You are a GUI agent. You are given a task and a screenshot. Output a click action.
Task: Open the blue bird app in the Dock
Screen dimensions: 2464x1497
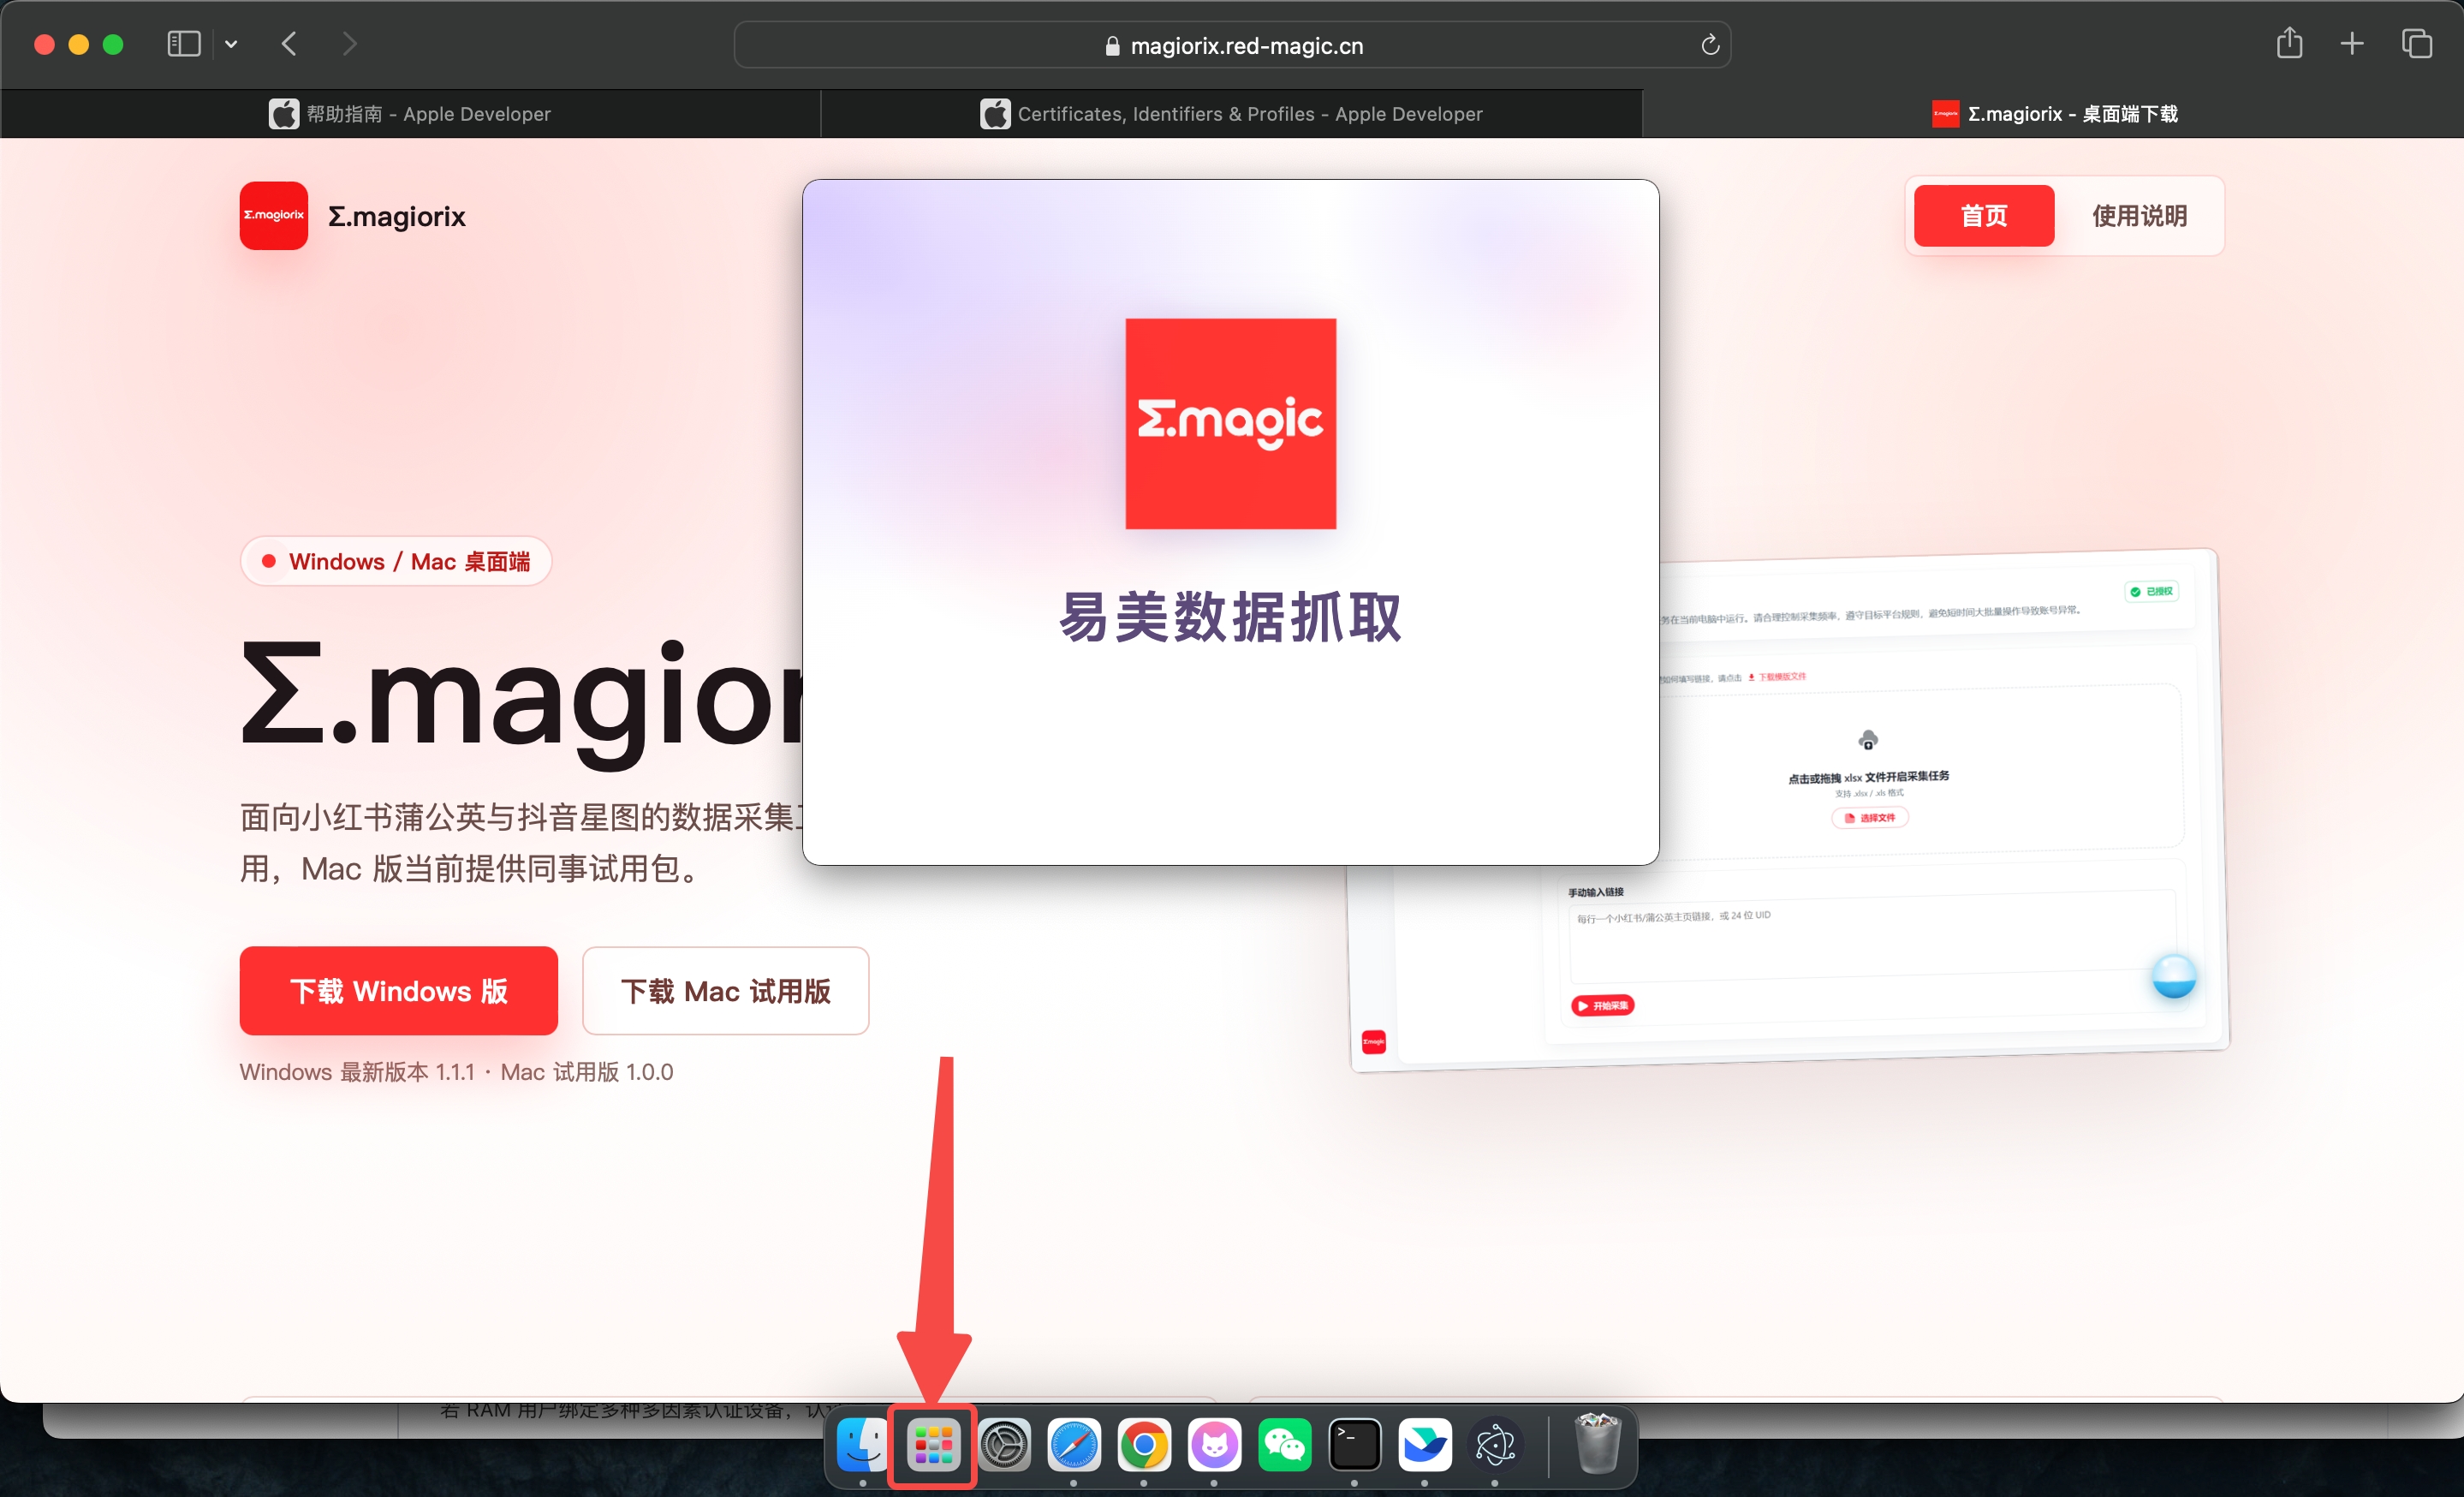(x=1424, y=1444)
